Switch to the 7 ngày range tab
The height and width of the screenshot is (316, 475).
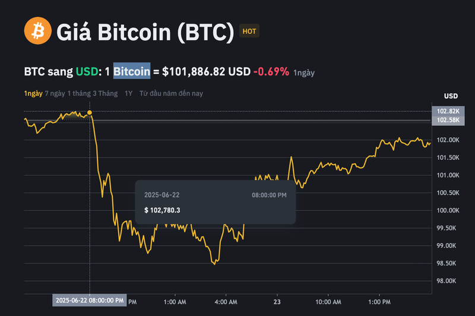click(x=55, y=94)
